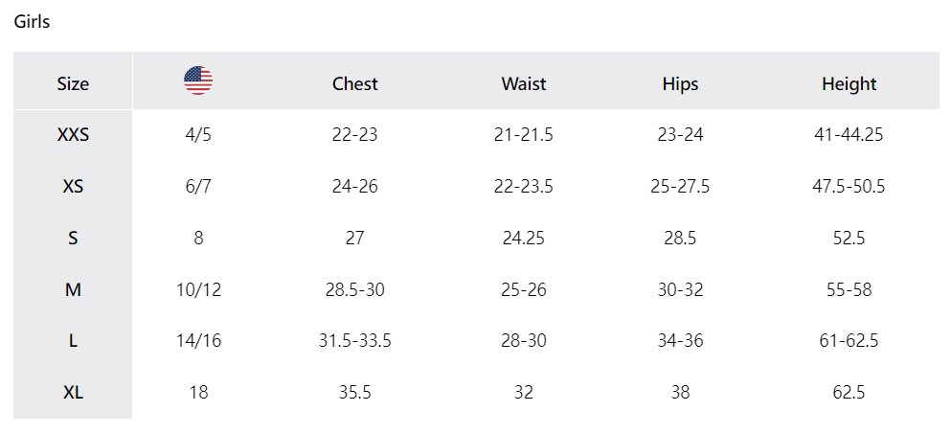Viewport: 951px width, 434px height.
Task: Click height value 61-62.5 cell
Action: point(849,341)
